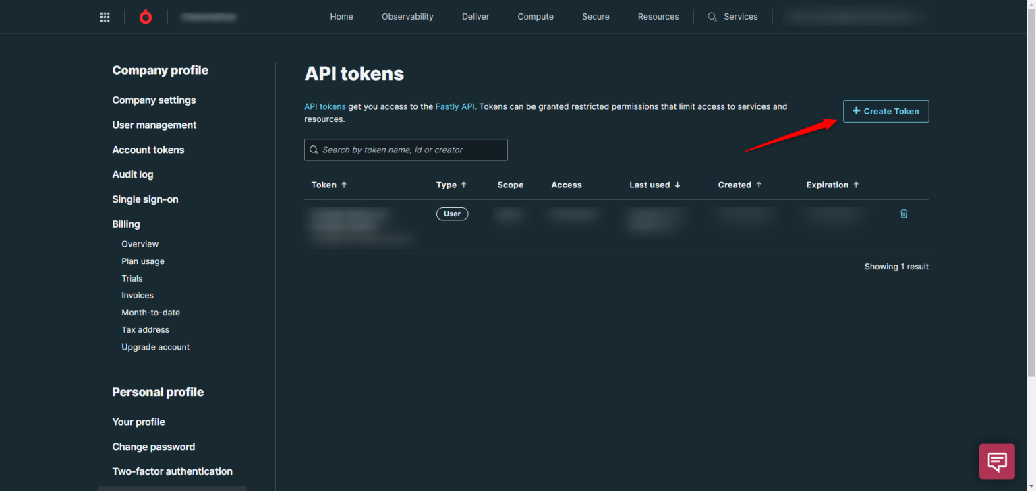Collapse the Billing section in the sidebar
Image resolution: width=1036 pixels, height=491 pixels.
(125, 224)
